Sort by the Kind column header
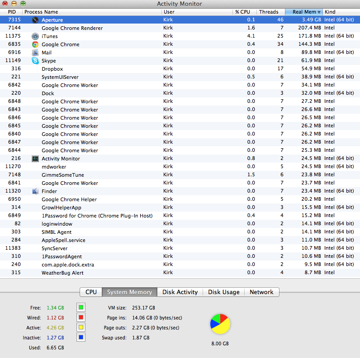 click(341, 12)
